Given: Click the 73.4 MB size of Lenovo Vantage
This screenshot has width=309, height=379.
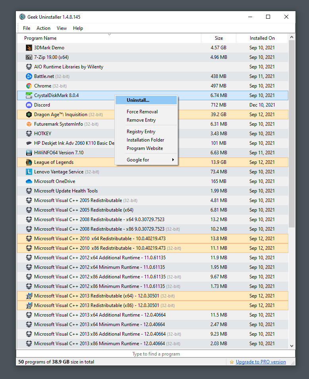Looking at the screenshot, I should coord(219,172).
